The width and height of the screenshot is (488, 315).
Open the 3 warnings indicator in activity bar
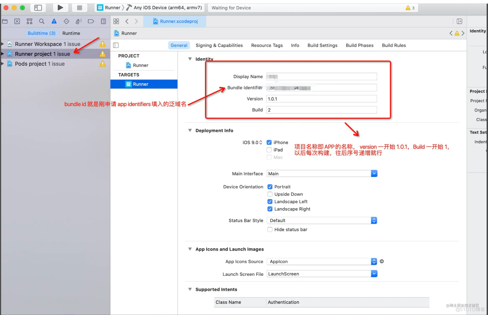[410, 8]
